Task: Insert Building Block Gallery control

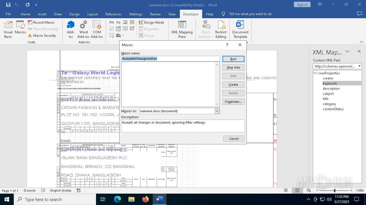Action: (x=132, y=22)
